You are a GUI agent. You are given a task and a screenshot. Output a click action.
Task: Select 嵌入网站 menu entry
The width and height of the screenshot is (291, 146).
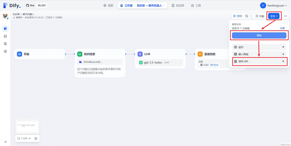click(x=259, y=54)
